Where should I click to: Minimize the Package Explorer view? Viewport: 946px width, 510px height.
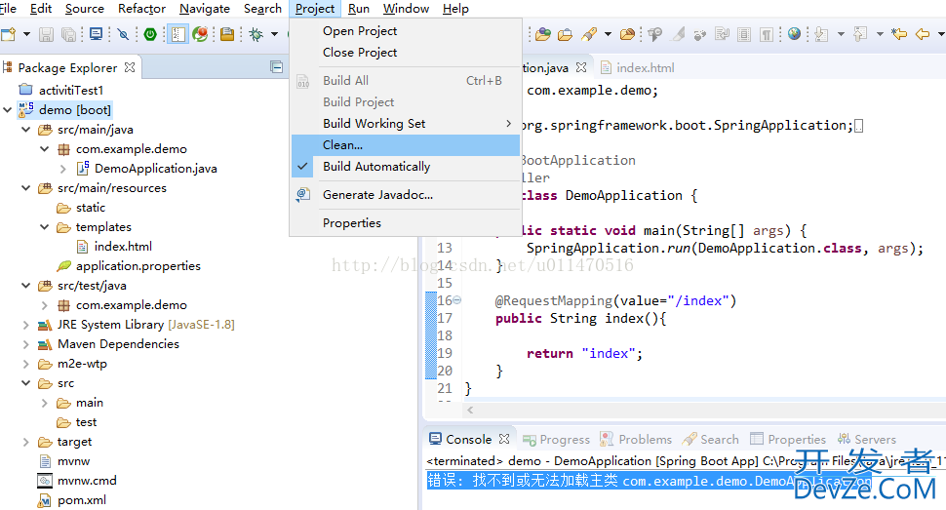276,67
